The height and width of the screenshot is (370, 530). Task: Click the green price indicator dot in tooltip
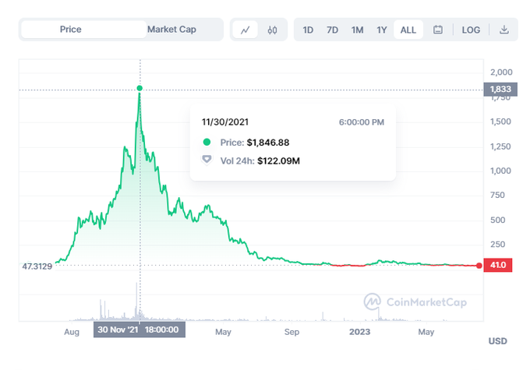(x=207, y=143)
